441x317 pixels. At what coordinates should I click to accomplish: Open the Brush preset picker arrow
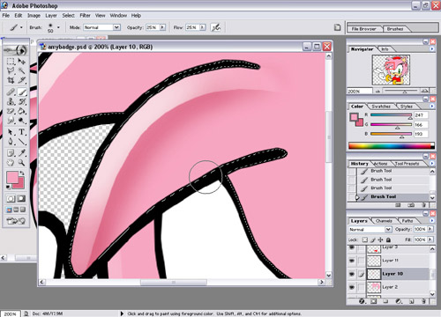pyautogui.click(x=58, y=27)
